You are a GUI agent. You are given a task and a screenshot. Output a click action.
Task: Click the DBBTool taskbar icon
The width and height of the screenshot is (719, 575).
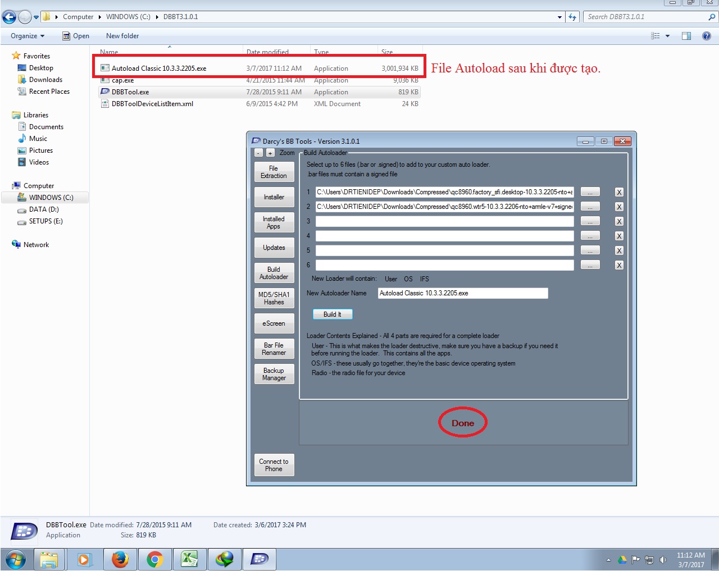pyautogui.click(x=259, y=559)
